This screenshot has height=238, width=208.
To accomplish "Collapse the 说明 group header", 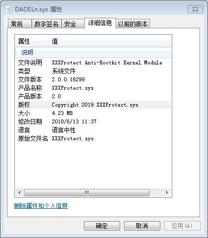I will pyautogui.click(x=93, y=53).
